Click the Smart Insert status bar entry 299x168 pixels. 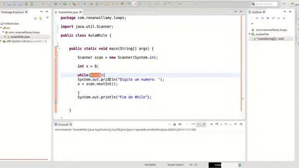coord(175,165)
